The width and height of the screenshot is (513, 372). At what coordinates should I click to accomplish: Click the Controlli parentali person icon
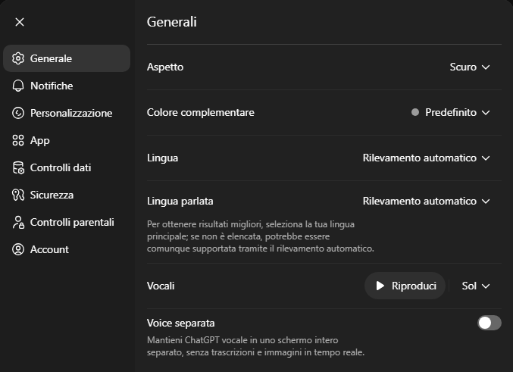click(19, 222)
